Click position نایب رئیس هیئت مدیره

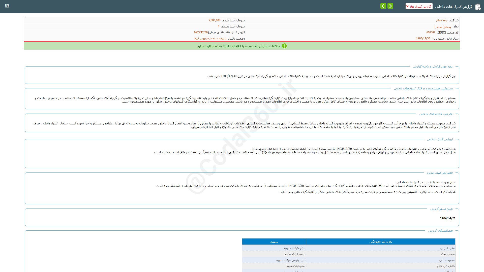pyautogui.click(x=291, y=260)
